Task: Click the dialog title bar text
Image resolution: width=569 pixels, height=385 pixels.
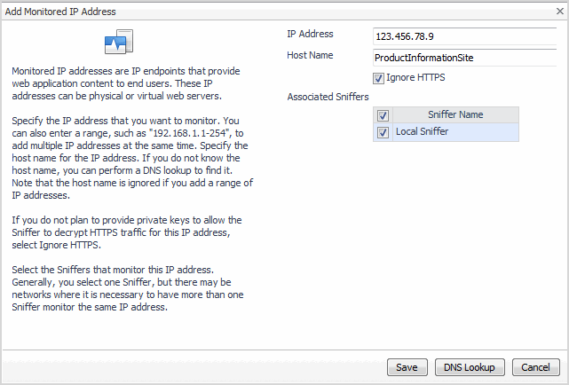Action: coord(60,12)
